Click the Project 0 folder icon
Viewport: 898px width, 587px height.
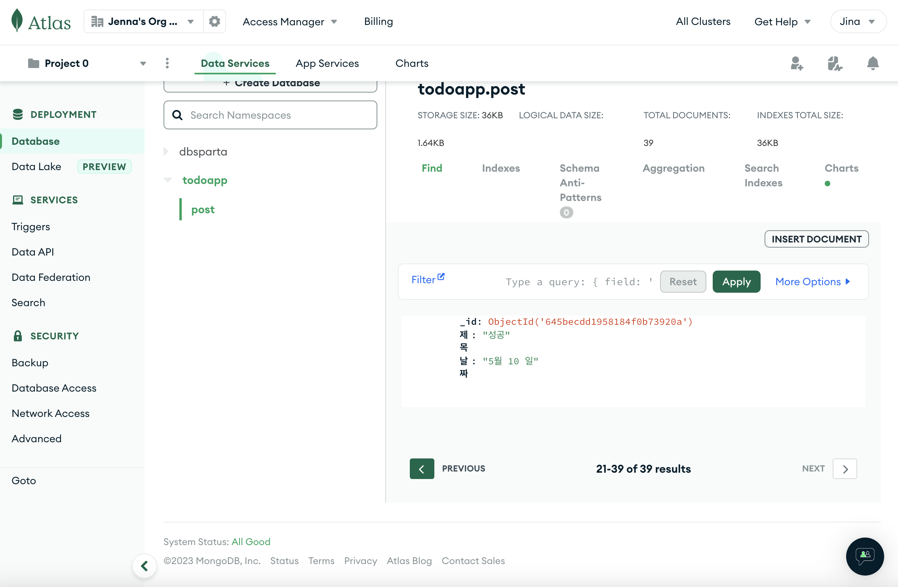(x=34, y=63)
